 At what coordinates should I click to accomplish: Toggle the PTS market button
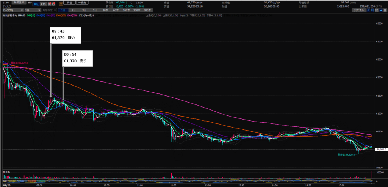[42, 5]
